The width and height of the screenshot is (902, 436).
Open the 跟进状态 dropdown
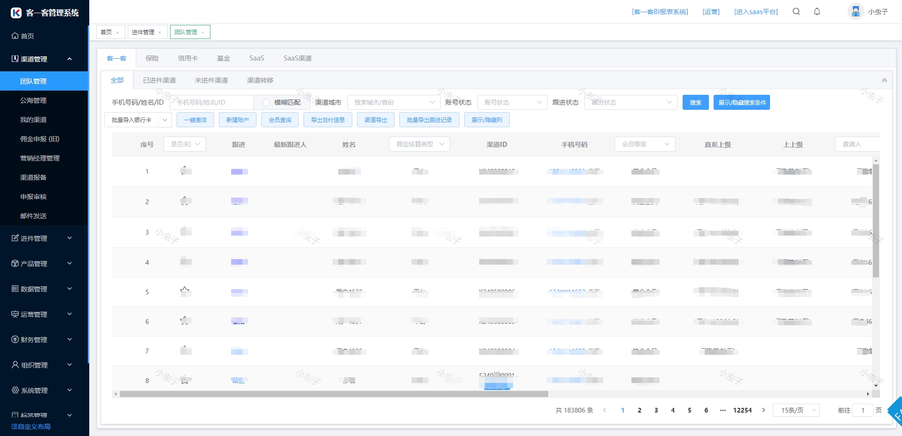tap(631, 102)
